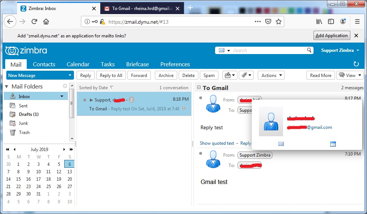Click the Show quoted text link

click(217, 143)
